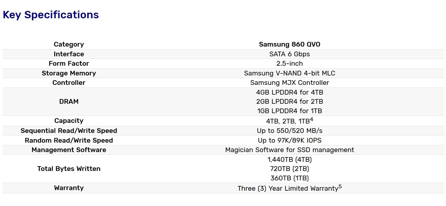The height and width of the screenshot is (206, 446).
Task: Click the Samsung 860 QVO column header
Action: 289,45
